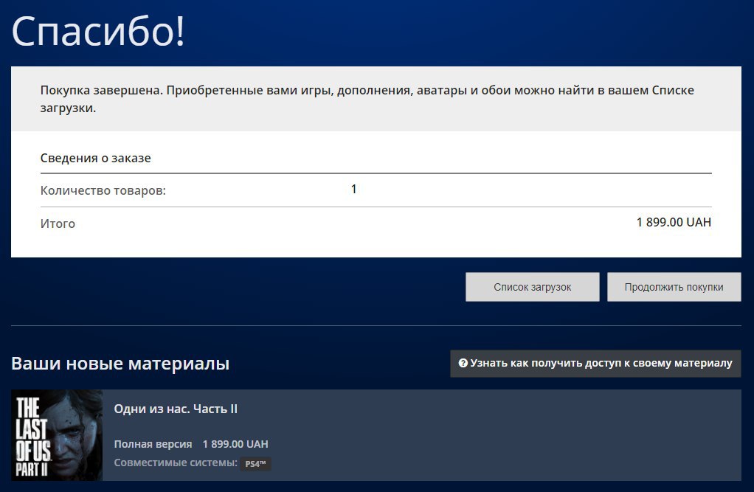Click the item quantity value 1
This screenshot has width=754, height=492.
tap(354, 189)
